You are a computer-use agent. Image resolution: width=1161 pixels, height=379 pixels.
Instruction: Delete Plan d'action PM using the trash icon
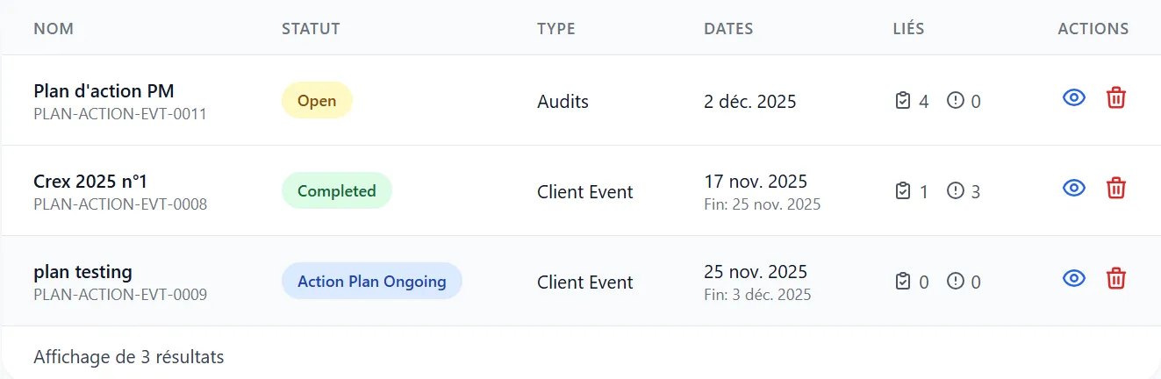[1115, 97]
